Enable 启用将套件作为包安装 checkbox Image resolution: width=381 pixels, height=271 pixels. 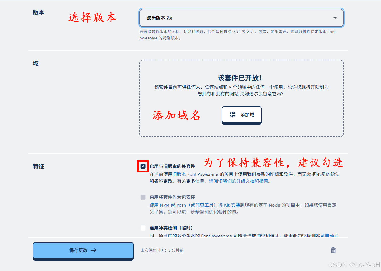143,197
